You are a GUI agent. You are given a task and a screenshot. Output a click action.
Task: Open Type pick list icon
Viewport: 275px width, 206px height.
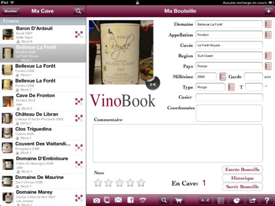[231, 87]
